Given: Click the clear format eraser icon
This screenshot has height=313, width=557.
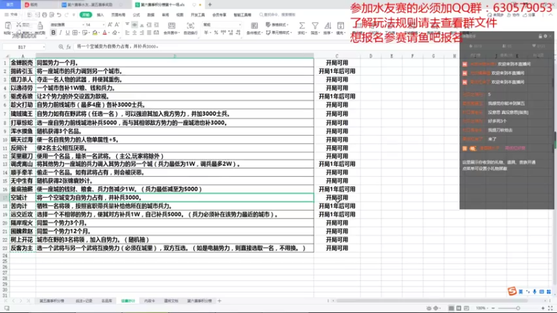Looking at the screenshot, I should click(114, 33).
